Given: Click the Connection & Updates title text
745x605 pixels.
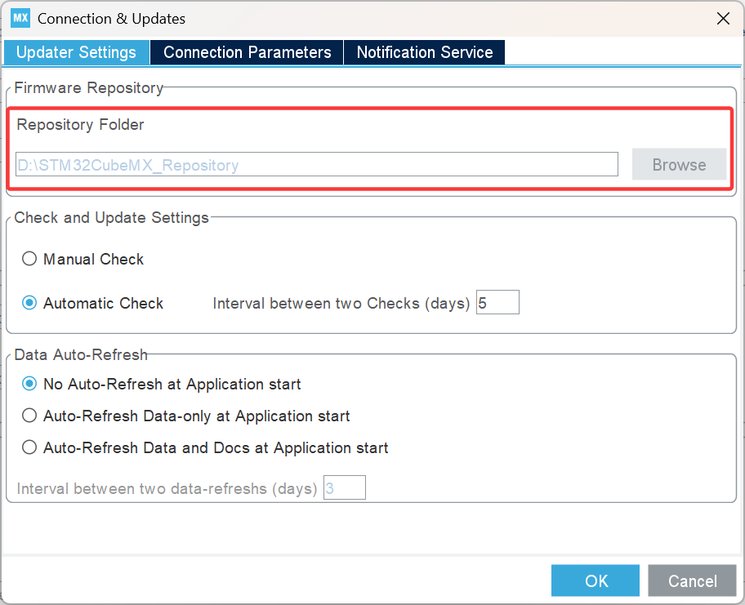Looking at the screenshot, I should 111,19.
